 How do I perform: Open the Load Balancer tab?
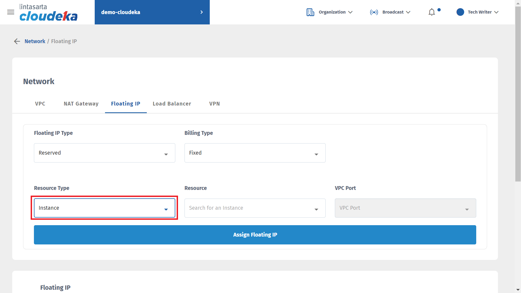pyautogui.click(x=172, y=104)
